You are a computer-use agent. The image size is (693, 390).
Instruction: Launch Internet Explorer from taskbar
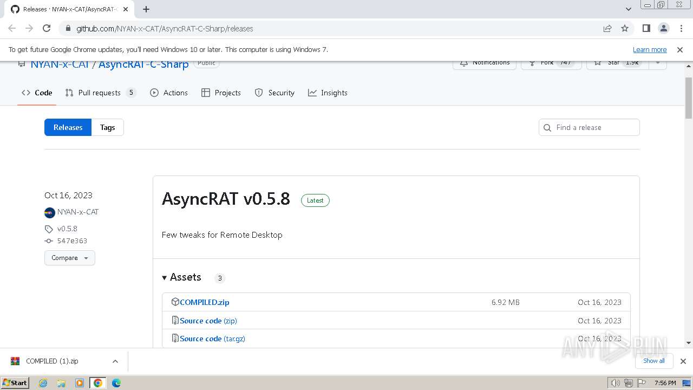[x=43, y=383]
